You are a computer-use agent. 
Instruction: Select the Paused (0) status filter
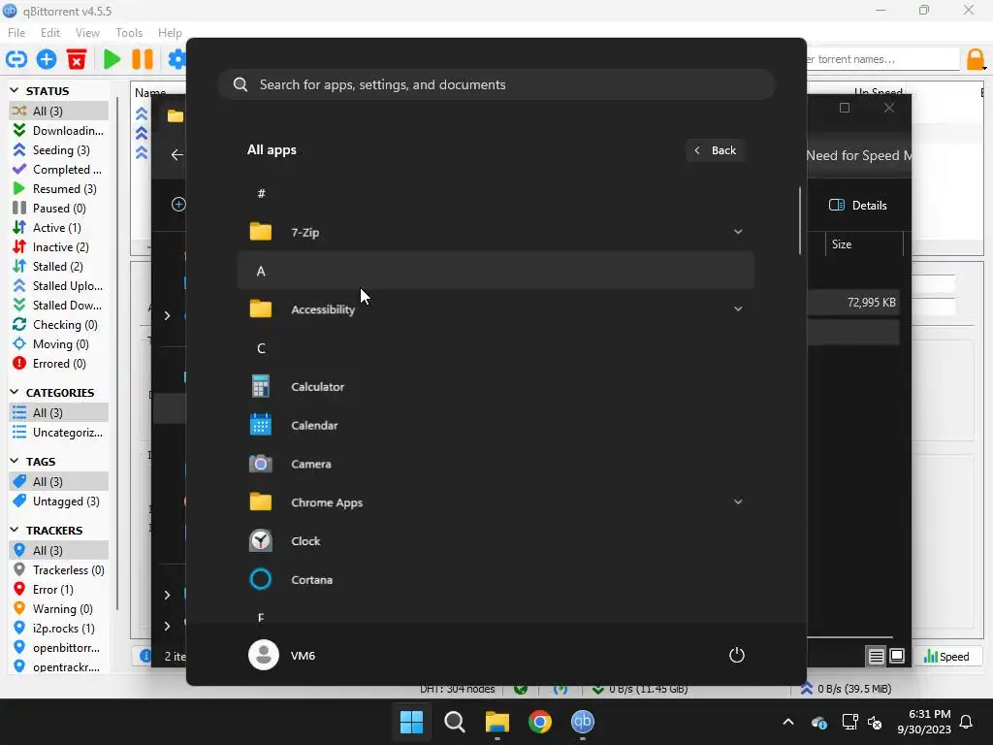[x=59, y=209]
